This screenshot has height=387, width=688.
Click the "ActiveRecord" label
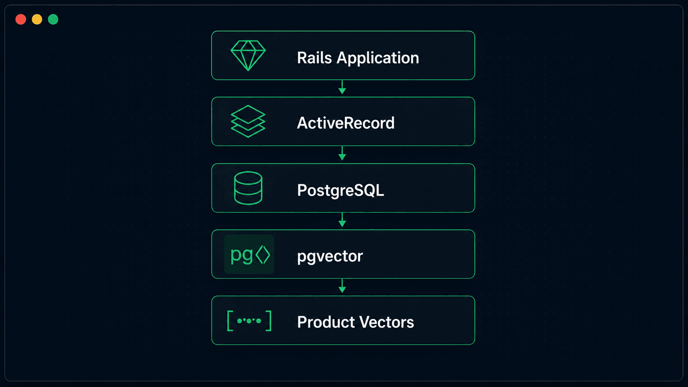click(x=346, y=123)
